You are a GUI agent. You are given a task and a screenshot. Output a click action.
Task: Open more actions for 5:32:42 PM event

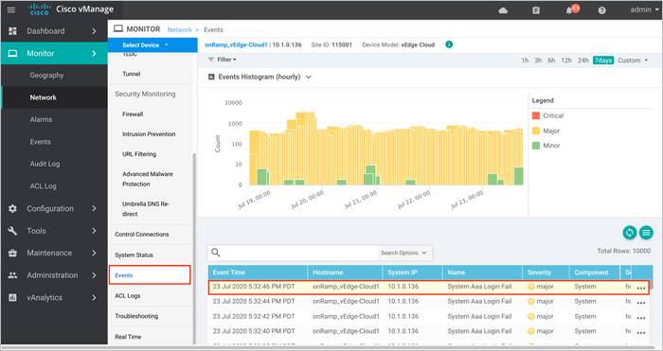(641, 318)
